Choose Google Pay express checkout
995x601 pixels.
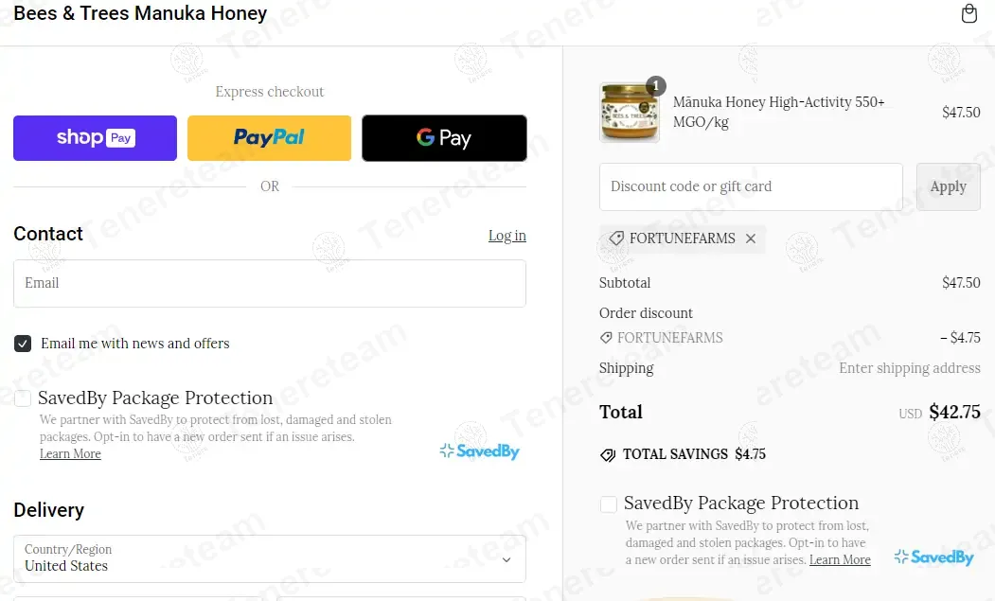[x=444, y=138]
